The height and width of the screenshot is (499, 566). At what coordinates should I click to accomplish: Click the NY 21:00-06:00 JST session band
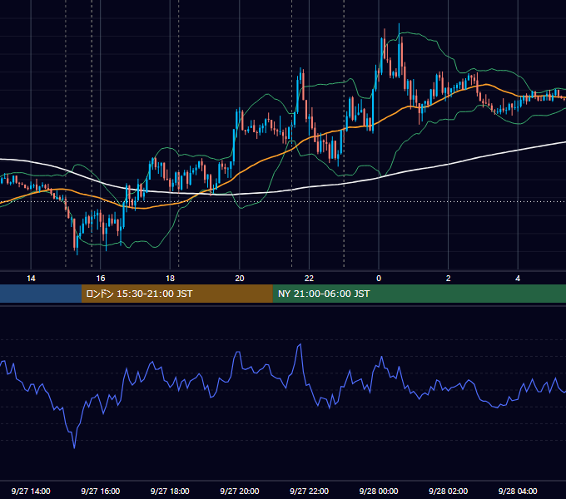pyautogui.click(x=419, y=294)
